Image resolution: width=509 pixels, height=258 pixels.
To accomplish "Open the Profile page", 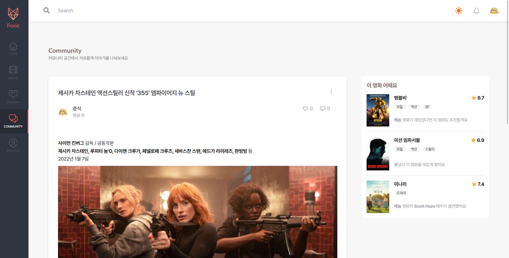I will (x=13, y=145).
